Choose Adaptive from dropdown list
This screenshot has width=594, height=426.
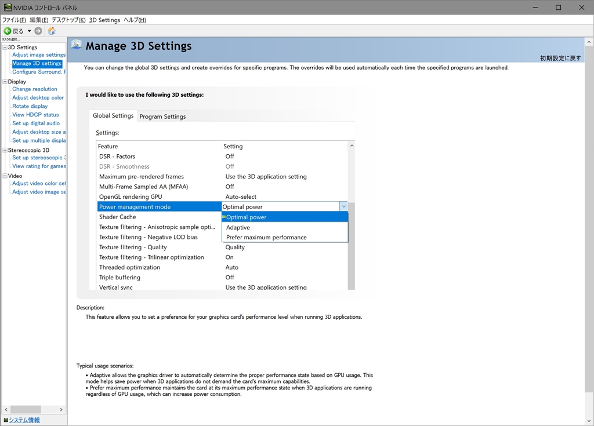285,227
